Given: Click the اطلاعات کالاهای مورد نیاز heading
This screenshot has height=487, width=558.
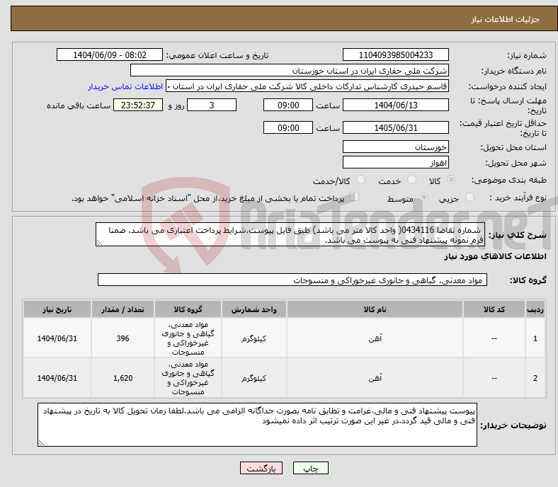Looking at the screenshot, I should pos(495,256).
